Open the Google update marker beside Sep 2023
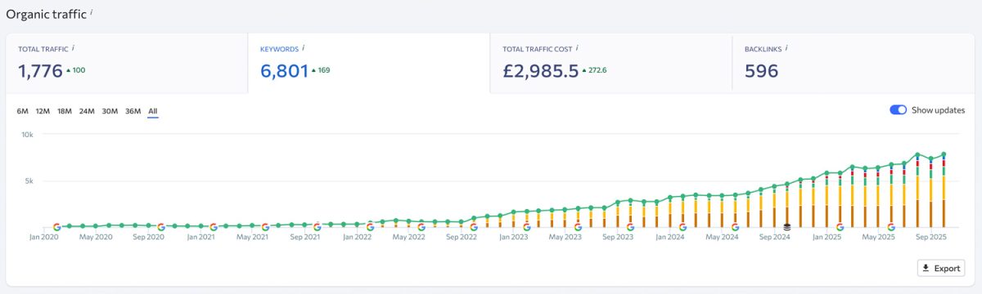Image resolution: width=982 pixels, height=294 pixels. pos(630,227)
